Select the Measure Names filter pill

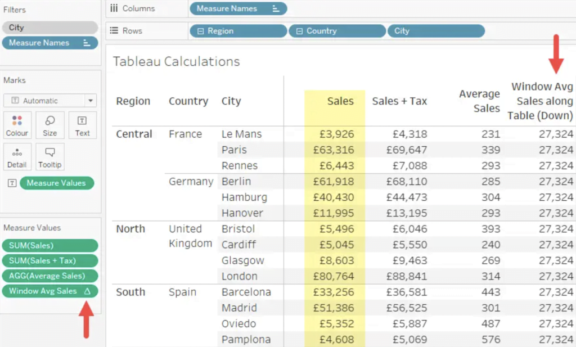(x=50, y=43)
